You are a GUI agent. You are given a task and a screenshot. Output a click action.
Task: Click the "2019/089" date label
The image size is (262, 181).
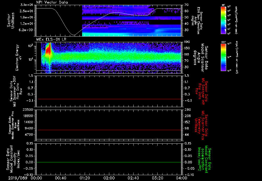click(x=18, y=178)
